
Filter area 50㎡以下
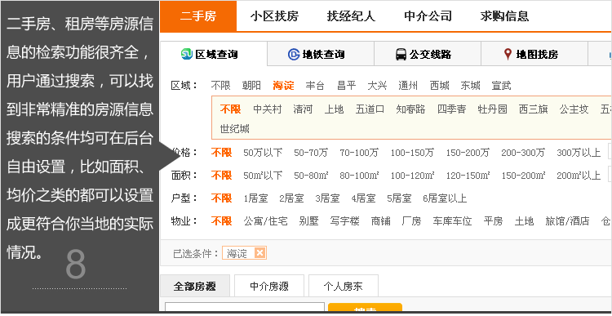263,176
